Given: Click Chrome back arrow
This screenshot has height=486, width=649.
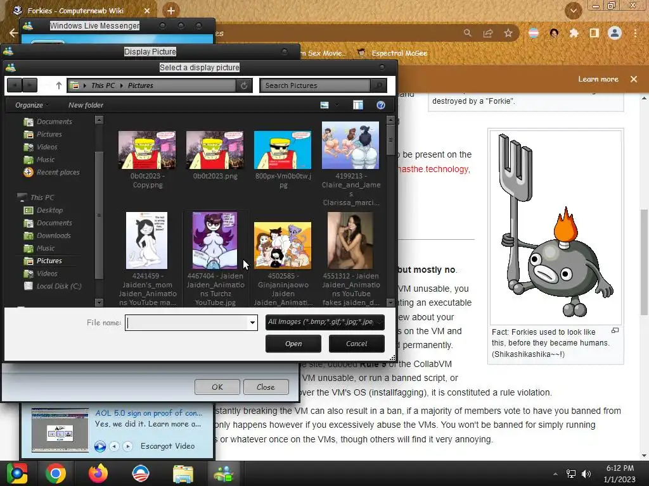Looking at the screenshot, I should click(x=13, y=33).
